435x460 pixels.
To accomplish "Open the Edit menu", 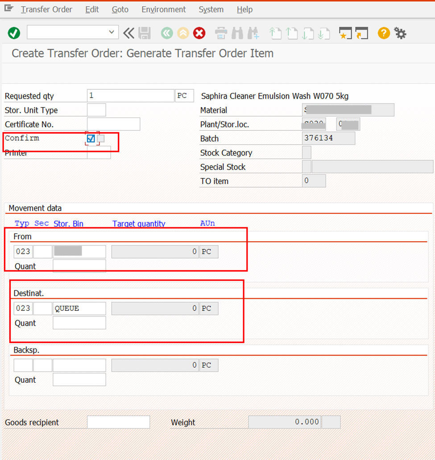I will [x=92, y=10].
